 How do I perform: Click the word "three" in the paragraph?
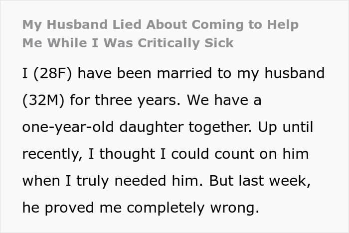(114, 100)
